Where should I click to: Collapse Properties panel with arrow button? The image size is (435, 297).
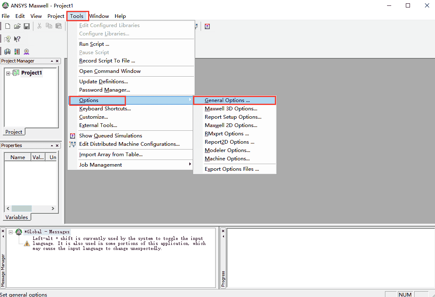point(52,145)
